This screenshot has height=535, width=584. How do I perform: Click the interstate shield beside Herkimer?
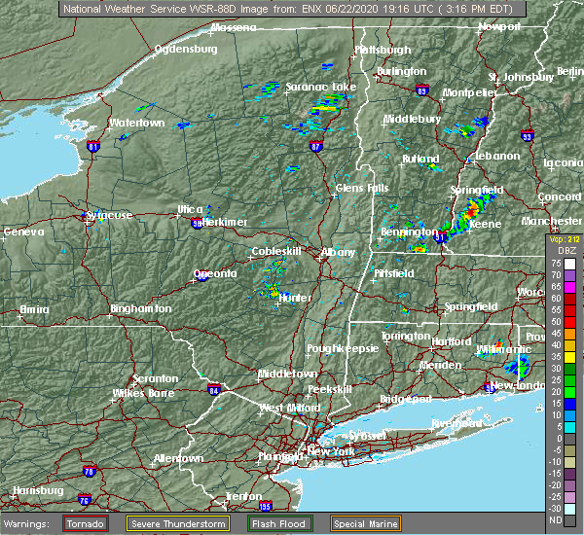pyautogui.click(x=197, y=224)
